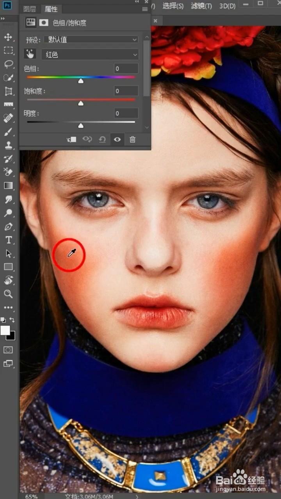Image resolution: width=281 pixels, height=499 pixels.
Task: Click the hue/saturation adjustment icon
Action: 31,23
